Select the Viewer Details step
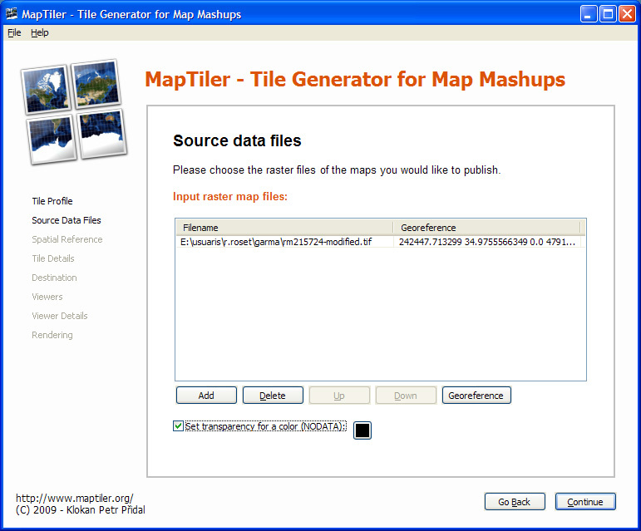The width and height of the screenshot is (641, 531). pos(60,316)
